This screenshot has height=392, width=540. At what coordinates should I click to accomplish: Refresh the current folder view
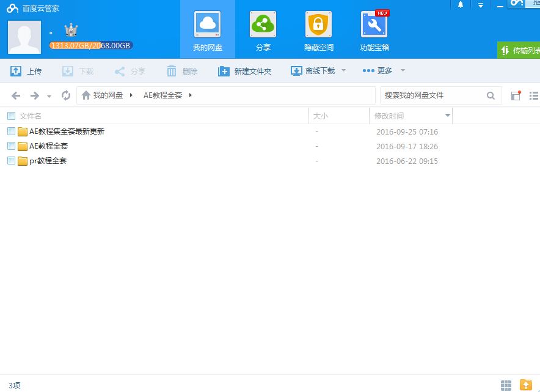point(66,95)
